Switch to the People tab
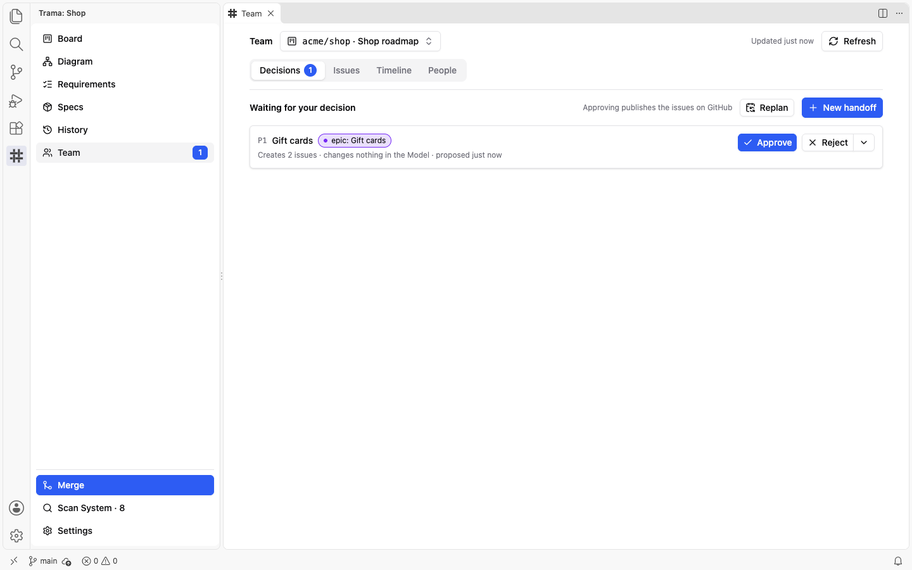Image resolution: width=912 pixels, height=570 pixels. point(442,70)
